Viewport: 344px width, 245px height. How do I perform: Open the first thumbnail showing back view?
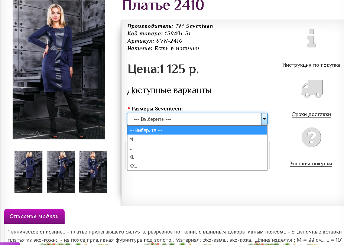tap(28, 172)
